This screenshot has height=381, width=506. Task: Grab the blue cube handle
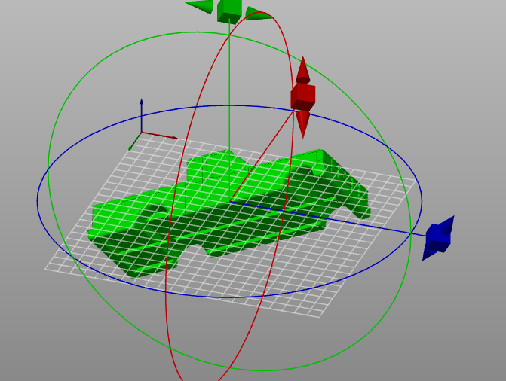(437, 238)
